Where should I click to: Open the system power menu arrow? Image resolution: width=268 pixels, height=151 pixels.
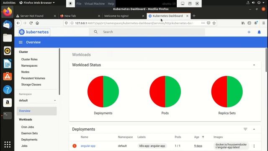(x=263, y=3)
